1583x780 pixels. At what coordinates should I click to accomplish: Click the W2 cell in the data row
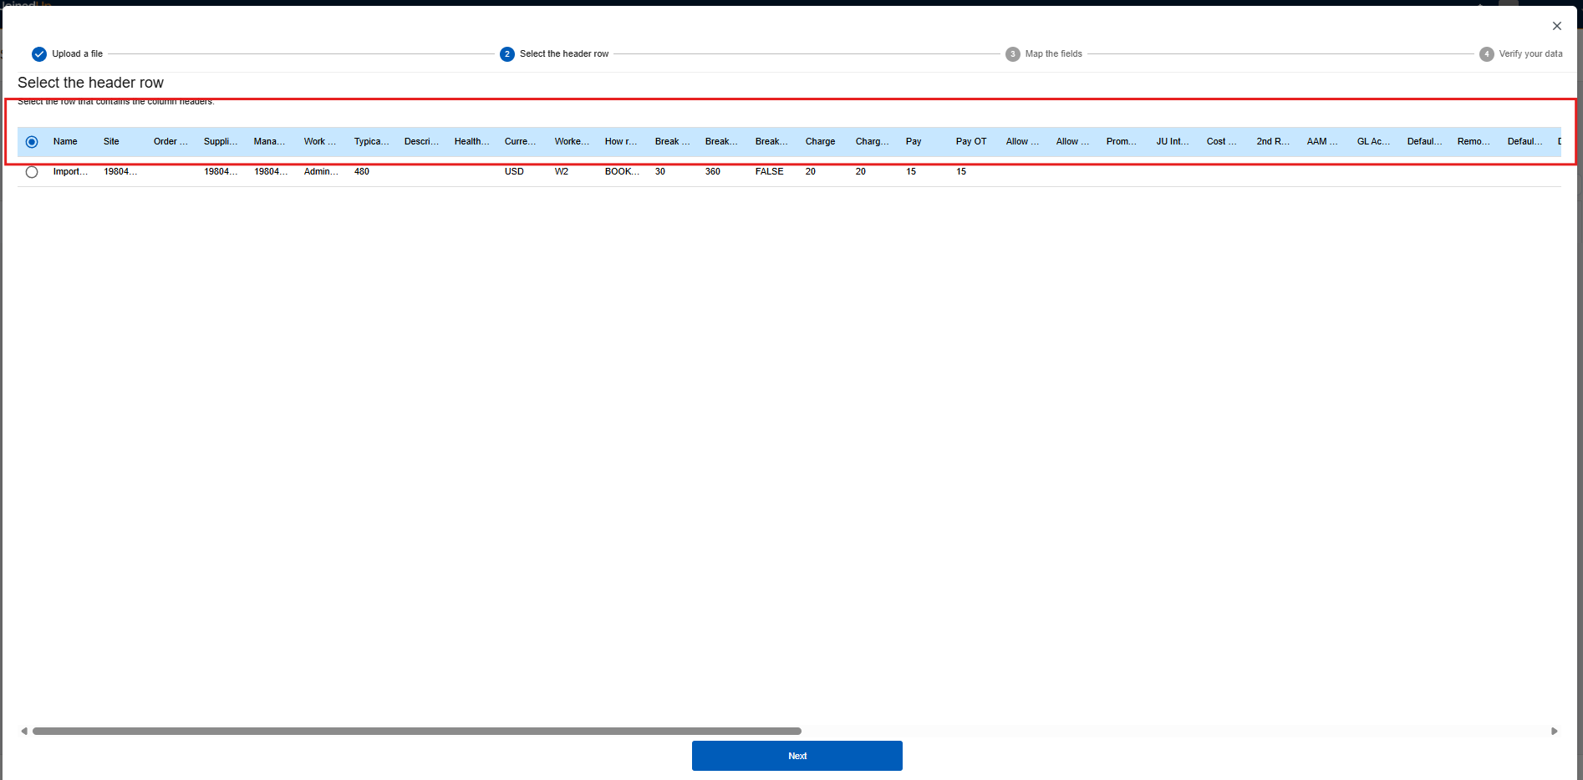(562, 172)
